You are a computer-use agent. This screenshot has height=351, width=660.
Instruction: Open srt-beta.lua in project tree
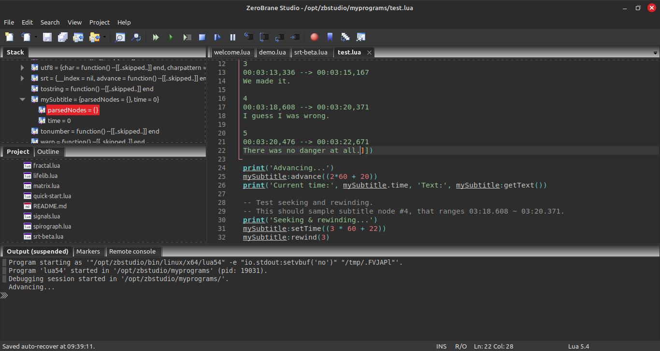(48, 236)
